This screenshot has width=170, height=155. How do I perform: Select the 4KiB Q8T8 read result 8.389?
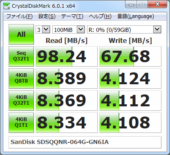click(67, 79)
